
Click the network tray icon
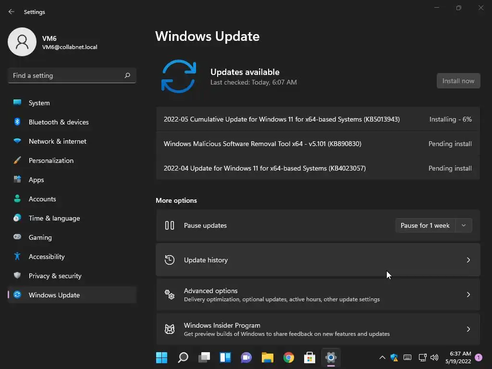click(422, 357)
